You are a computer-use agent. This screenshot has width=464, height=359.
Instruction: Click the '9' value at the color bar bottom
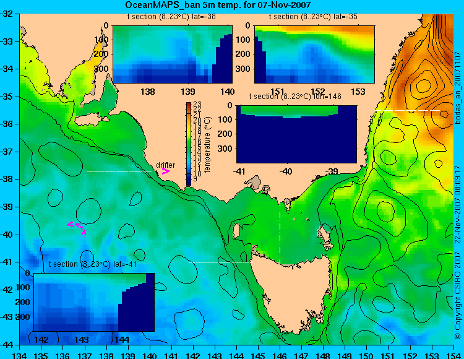[x=195, y=179]
